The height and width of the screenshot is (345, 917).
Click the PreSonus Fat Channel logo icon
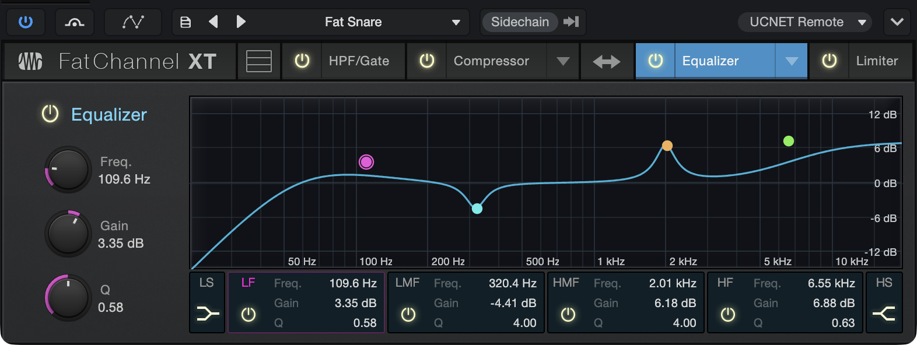point(30,61)
